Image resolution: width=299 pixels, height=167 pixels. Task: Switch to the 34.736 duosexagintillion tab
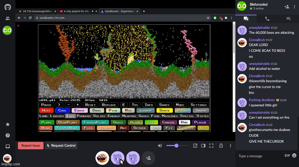(38, 11)
